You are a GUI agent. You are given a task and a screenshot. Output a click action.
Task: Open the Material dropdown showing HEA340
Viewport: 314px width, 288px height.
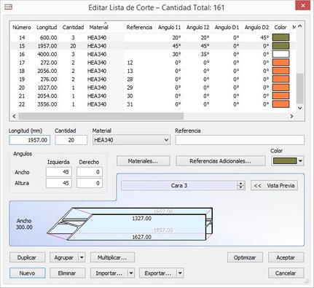pos(131,140)
